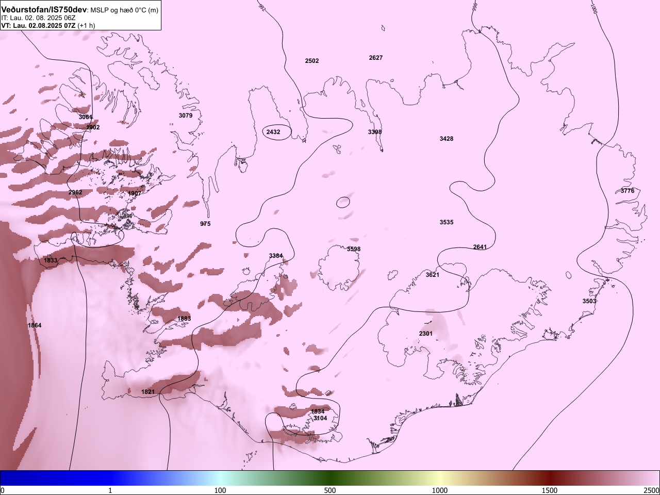
Task: Click the 992 isobar contour label
Action: (262, 7)
